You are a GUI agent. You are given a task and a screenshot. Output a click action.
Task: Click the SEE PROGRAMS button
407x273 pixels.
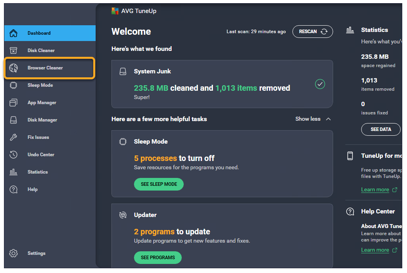pos(158,258)
